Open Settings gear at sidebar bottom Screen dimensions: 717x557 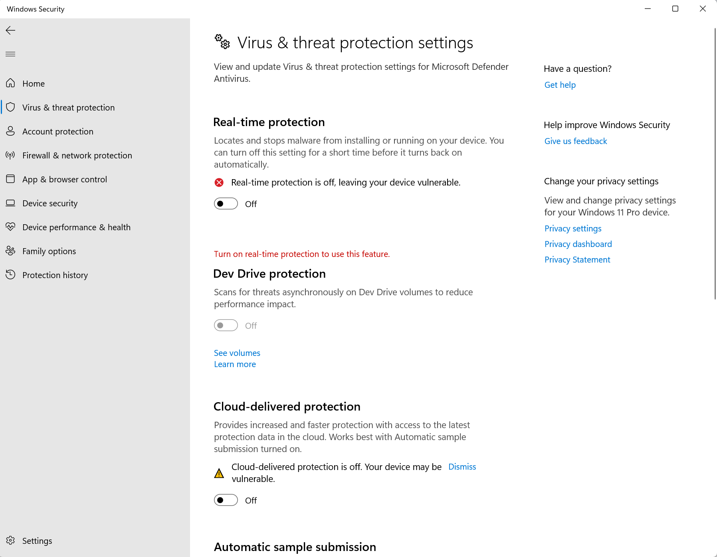[x=10, y=540]
